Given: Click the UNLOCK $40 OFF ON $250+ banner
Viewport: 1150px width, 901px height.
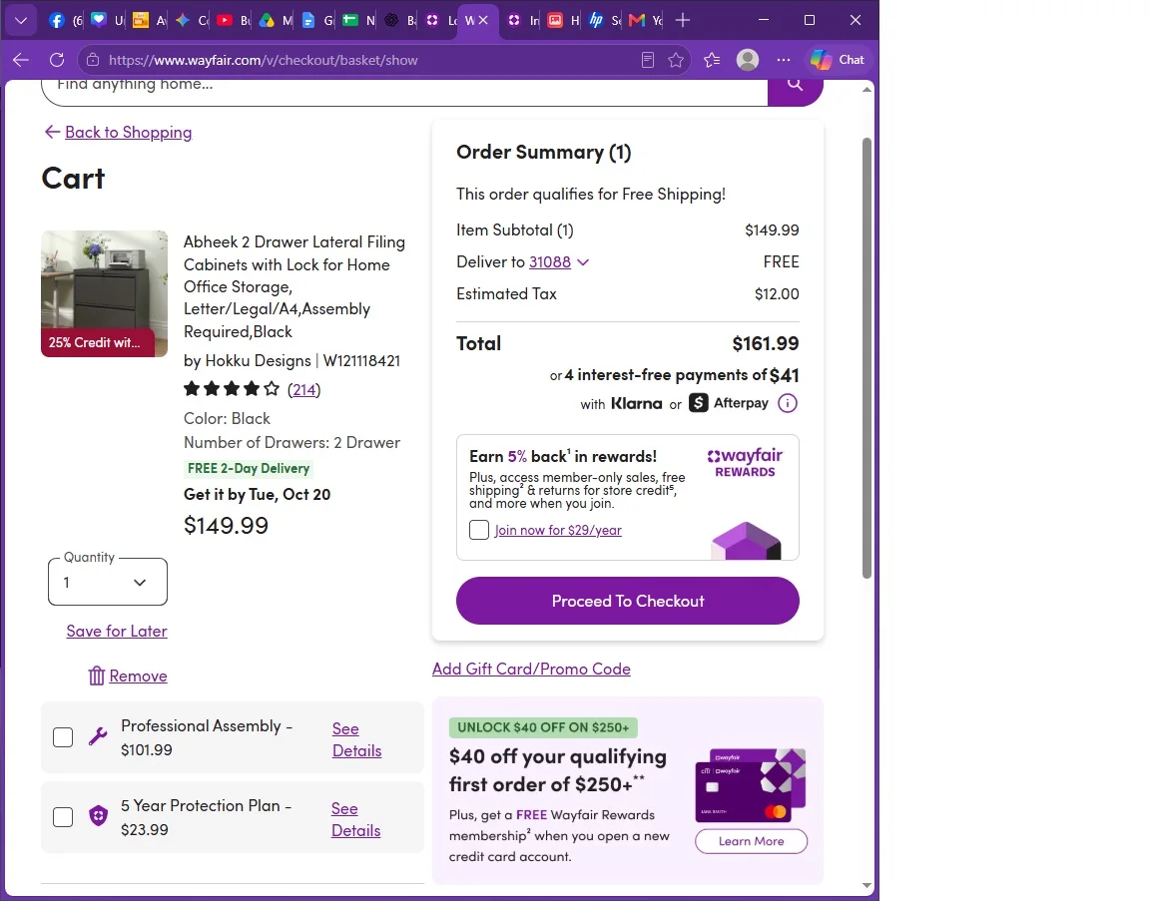Looking at the screenshot, I should point(543,727).
